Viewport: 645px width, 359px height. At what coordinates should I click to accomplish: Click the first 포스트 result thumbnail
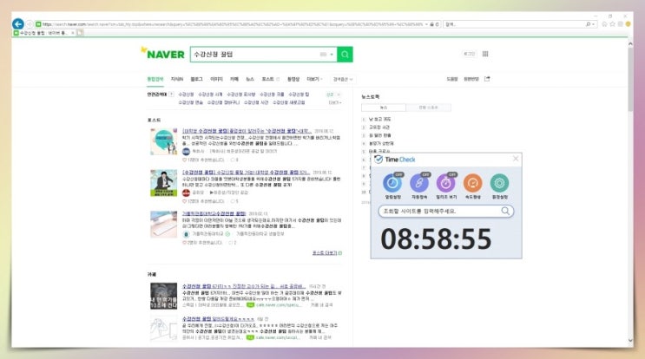pos(163,141)
